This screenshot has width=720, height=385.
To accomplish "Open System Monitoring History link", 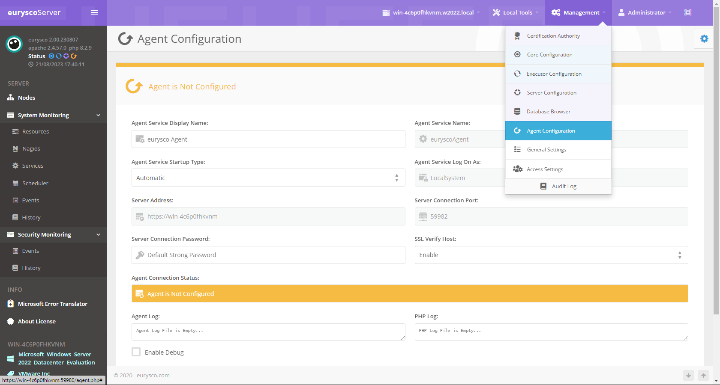I will click(x=31, y=217).
